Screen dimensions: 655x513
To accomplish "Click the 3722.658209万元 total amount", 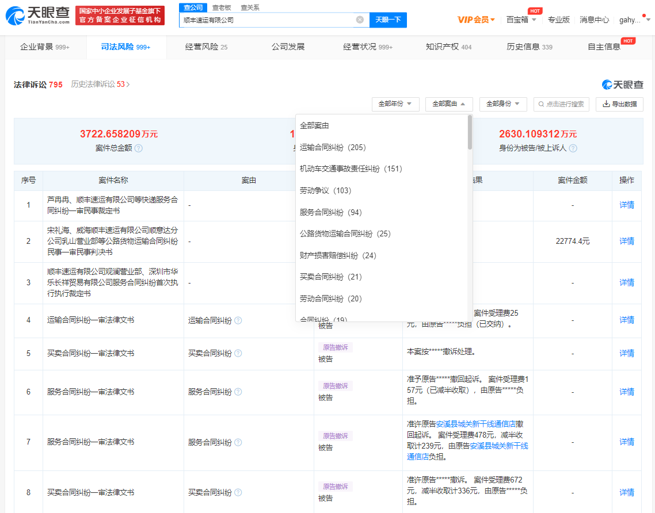I will (x=119, y=134).
